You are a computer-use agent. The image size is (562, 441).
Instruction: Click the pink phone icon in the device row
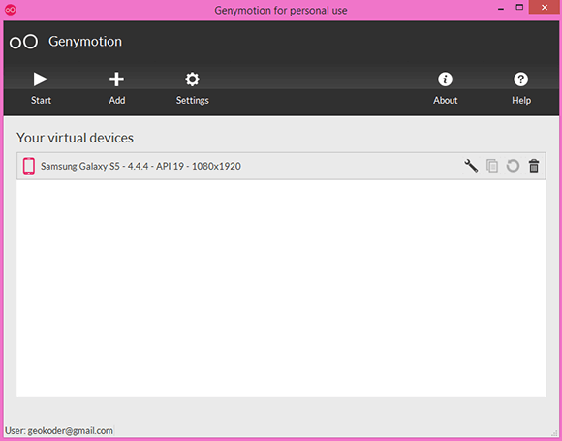29,167
